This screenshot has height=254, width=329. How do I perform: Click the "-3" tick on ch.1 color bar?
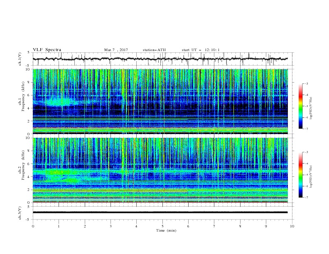307,83
